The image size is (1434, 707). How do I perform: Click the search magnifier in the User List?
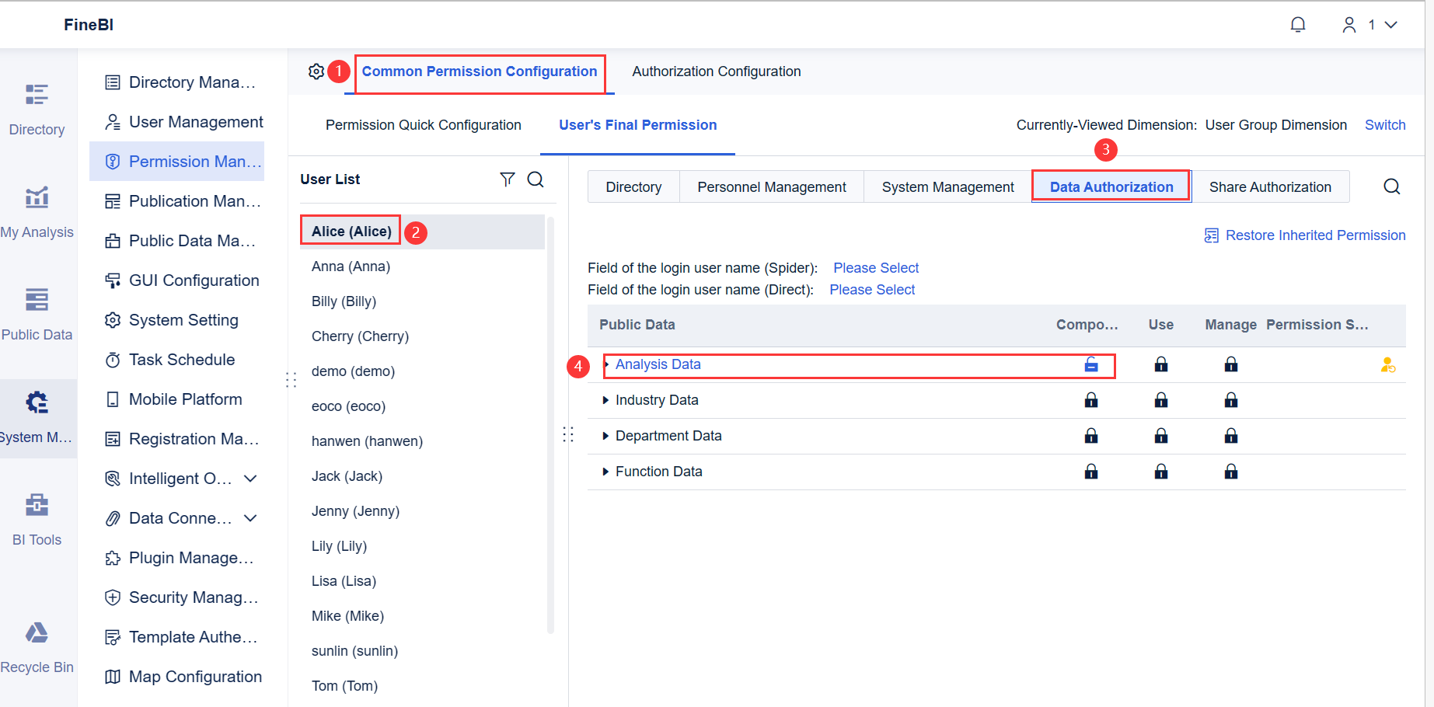536,179
